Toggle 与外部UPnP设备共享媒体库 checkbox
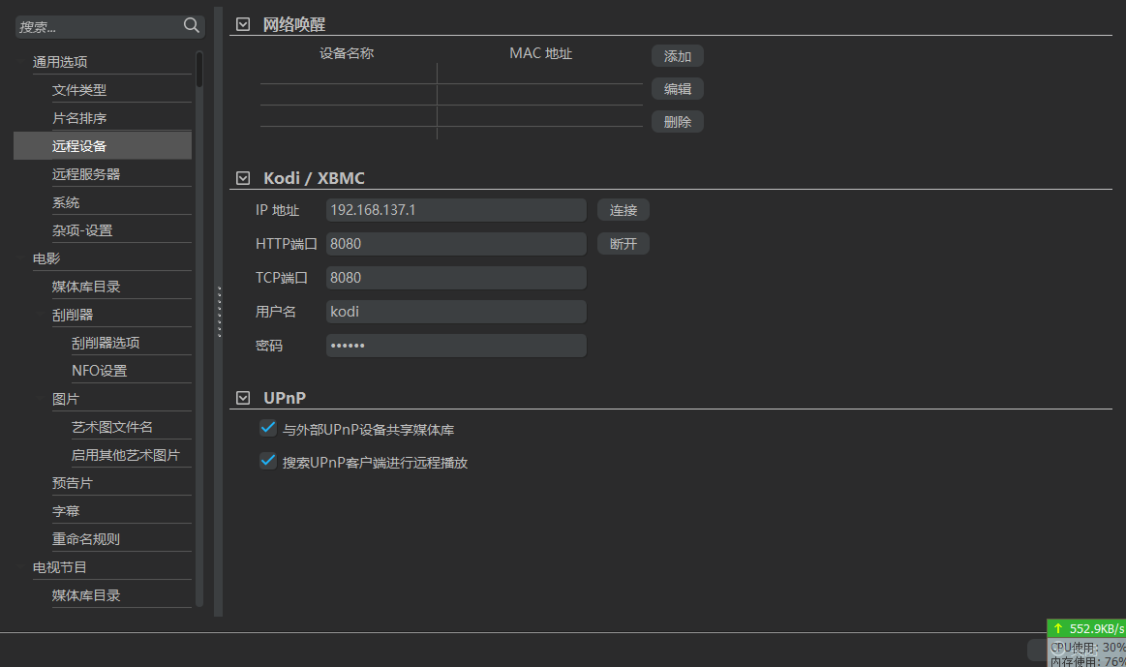This screenshot has height=667, width=1126. pos(268,428)
